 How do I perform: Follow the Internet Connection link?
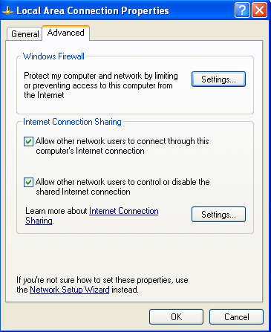pyautogui.click(x=124, y=211)
